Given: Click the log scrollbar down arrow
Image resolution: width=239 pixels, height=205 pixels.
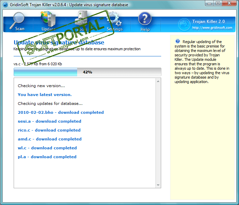Looking at the screenshot, I should point(158,185).
